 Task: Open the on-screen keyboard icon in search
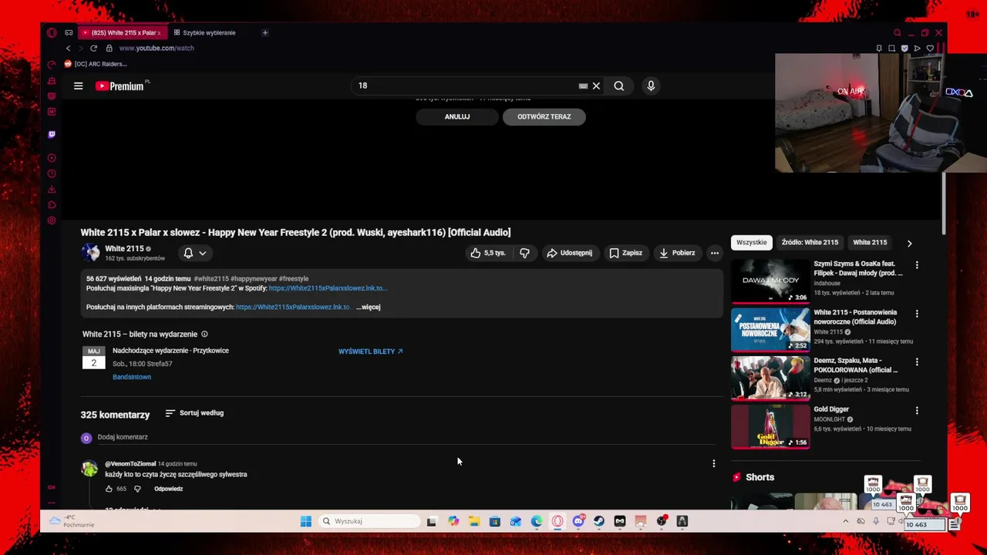[583, 86]
